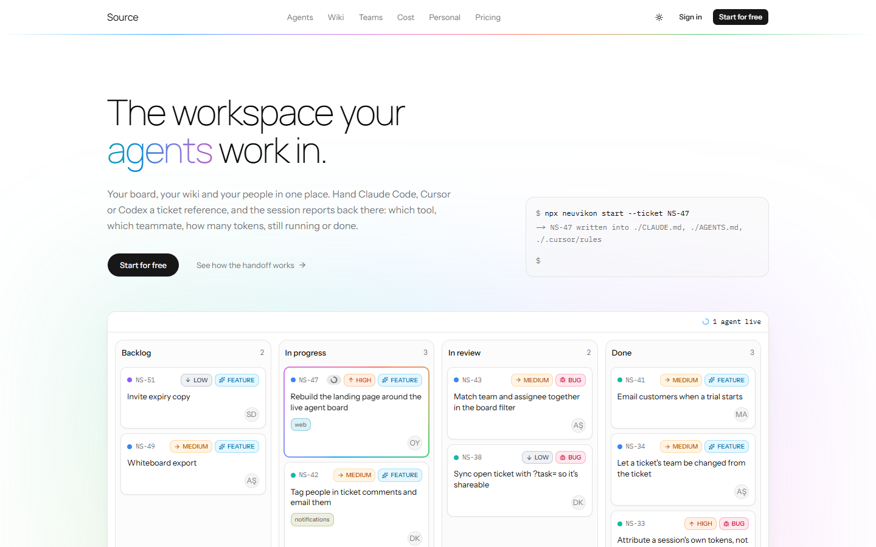Click the running spinner icon on NS-47
876x547 pixels.
[x=333, y=380]
